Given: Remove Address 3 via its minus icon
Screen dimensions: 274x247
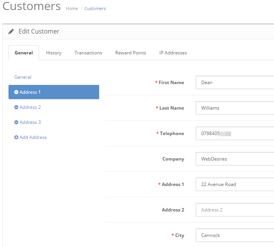Looking at the screenshot, I should point(16,122).
